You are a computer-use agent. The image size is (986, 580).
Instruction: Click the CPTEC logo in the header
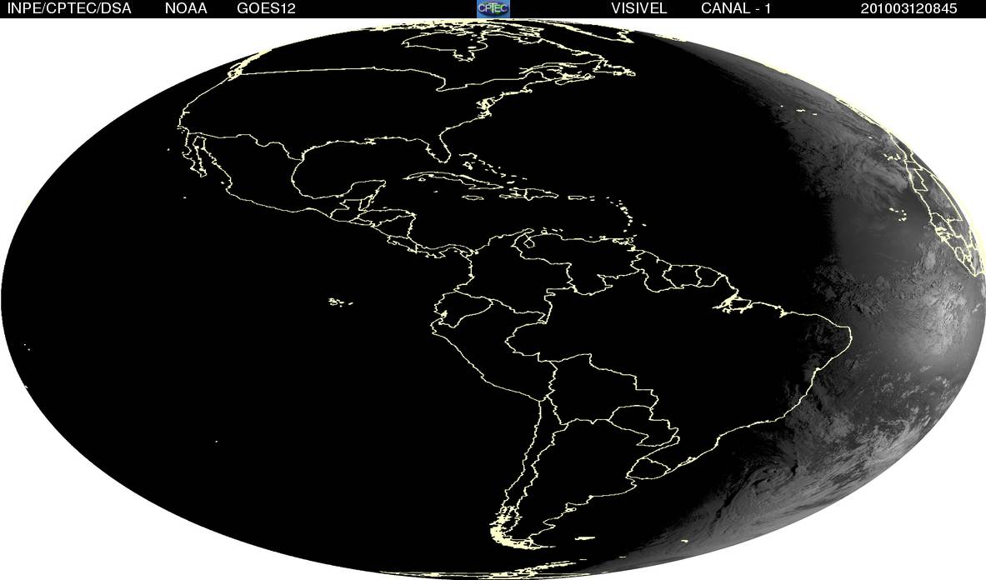tap(493, 9)
